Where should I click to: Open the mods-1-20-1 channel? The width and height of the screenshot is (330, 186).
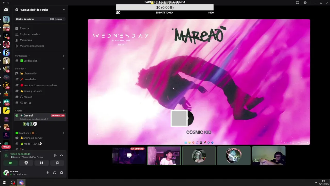(x=40, y=144)
